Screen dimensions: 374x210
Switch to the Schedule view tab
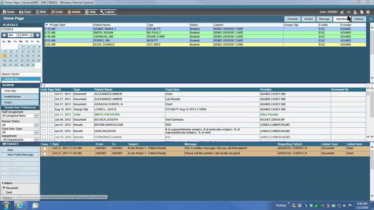pos(292,19)
